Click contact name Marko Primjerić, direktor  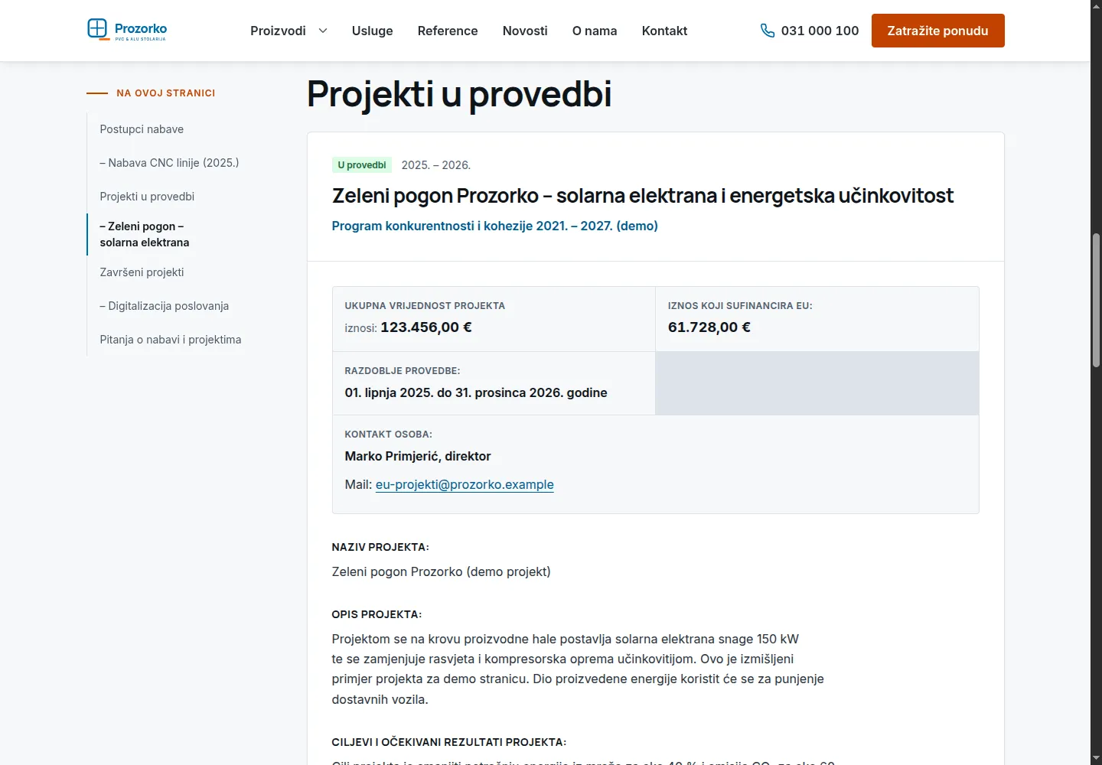tap(418, 456)
